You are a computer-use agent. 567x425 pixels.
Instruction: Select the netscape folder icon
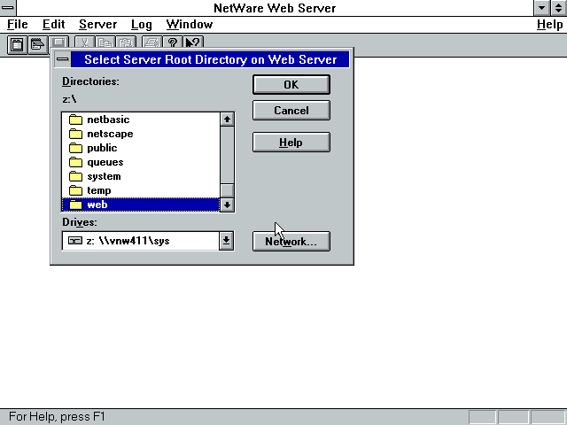[x=75, y=134]
